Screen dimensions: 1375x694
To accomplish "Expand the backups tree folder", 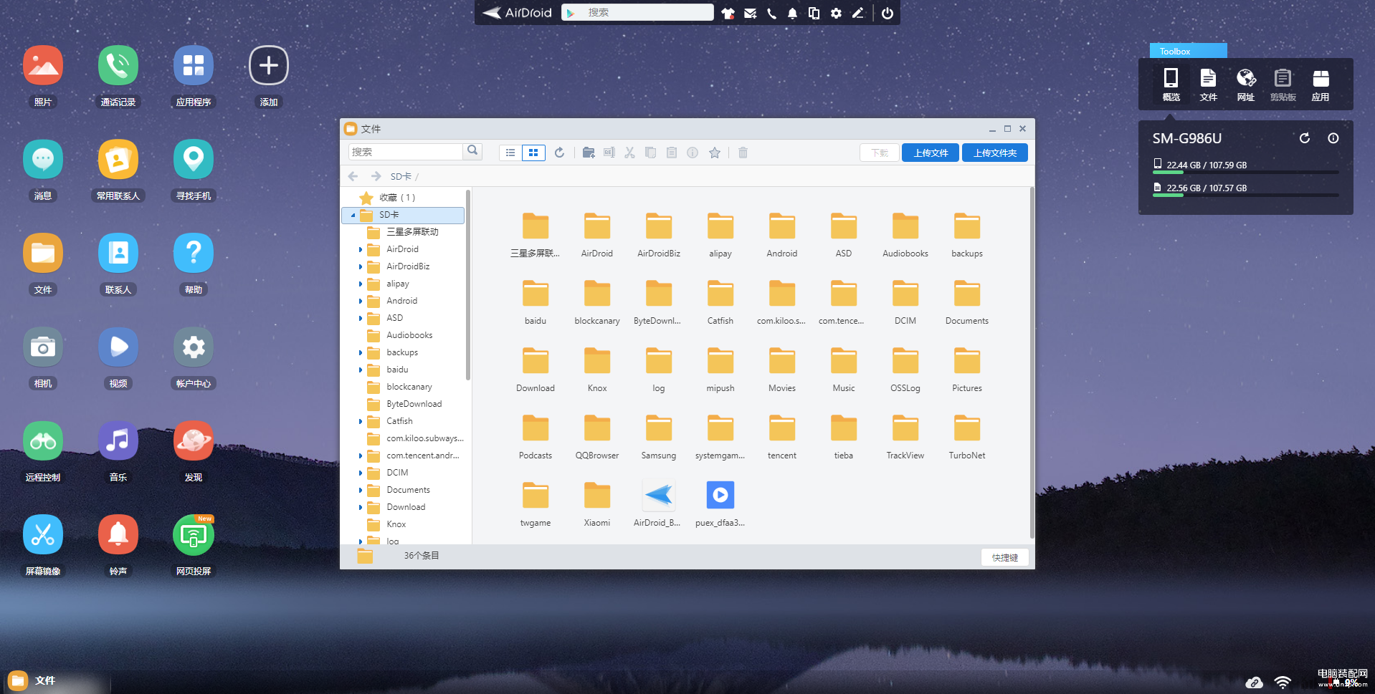I will click(361, 352).
